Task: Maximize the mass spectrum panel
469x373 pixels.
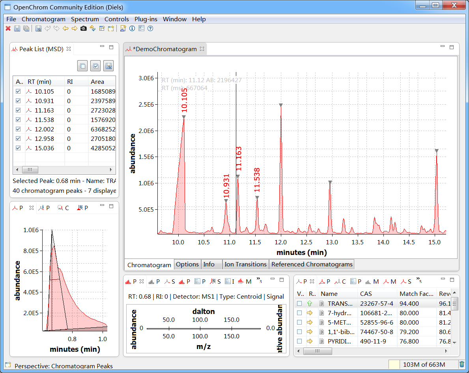Action: [282, 280]
